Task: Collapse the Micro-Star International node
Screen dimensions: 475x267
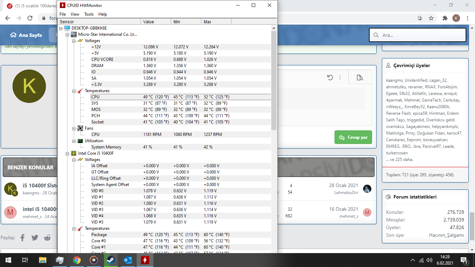Action: [x=67, y=34]
